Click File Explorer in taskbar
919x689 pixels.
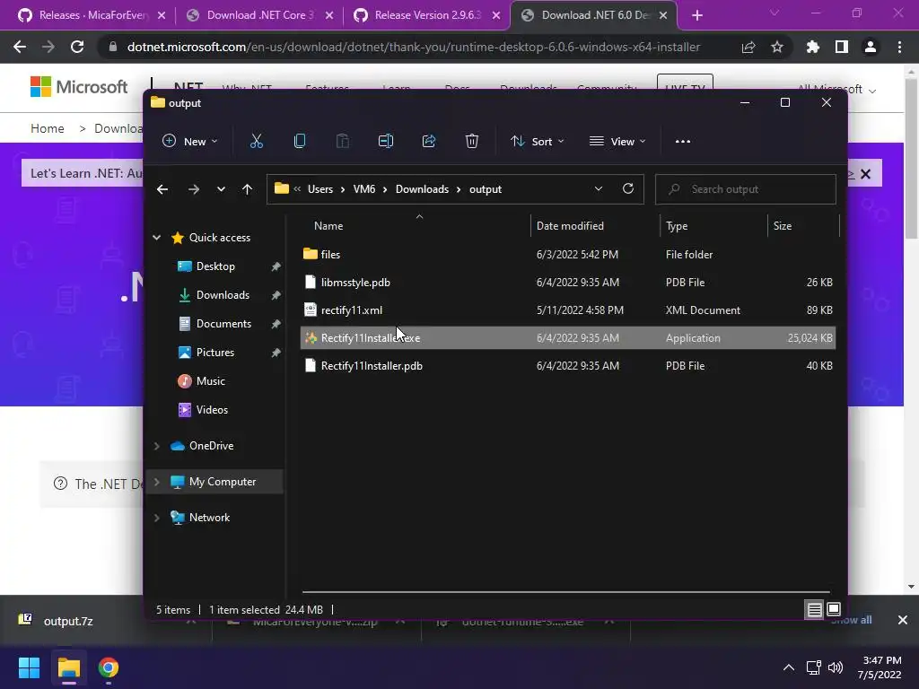click(68, 667)
